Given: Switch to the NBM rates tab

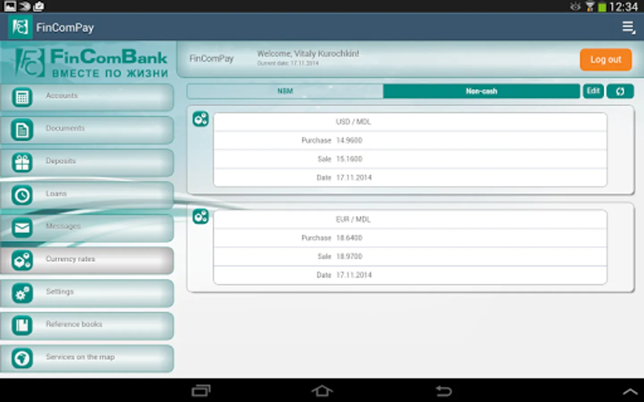Looking at the screenshot, I should point(285,91).
